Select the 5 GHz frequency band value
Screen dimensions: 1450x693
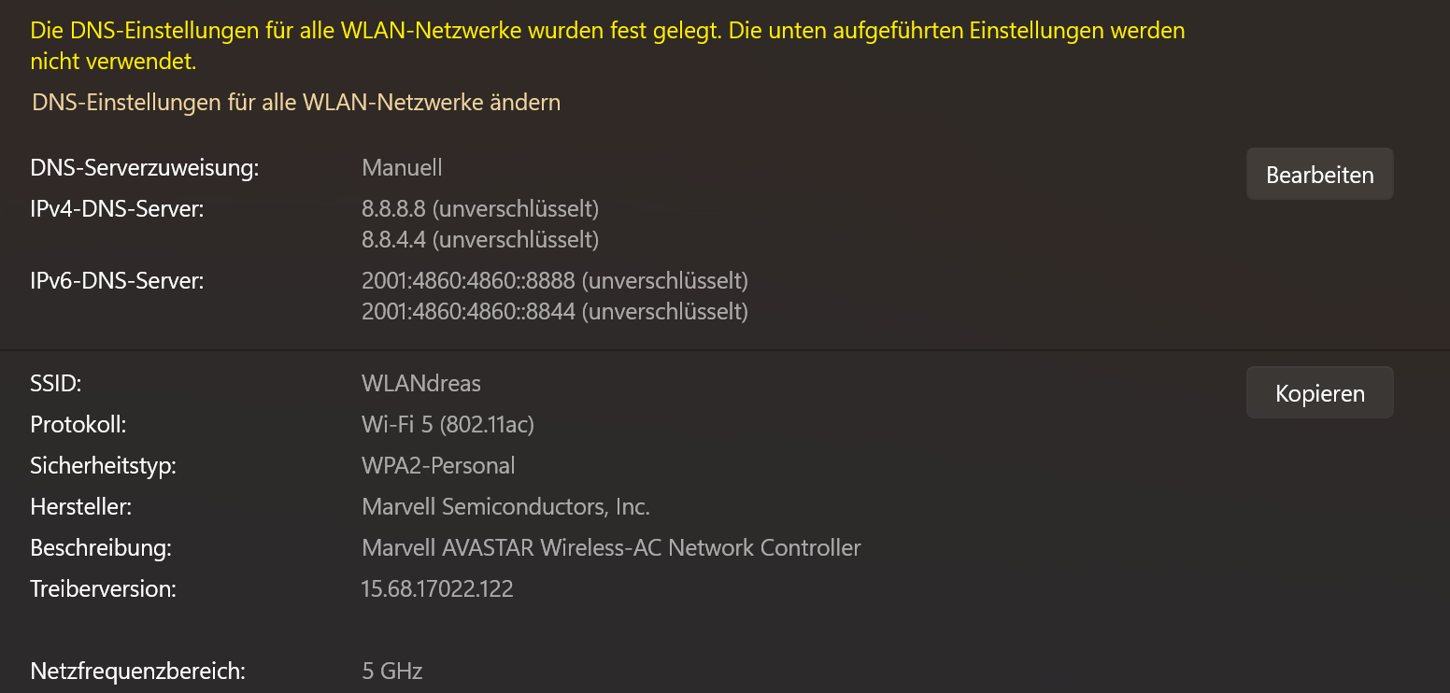[392, 671]
